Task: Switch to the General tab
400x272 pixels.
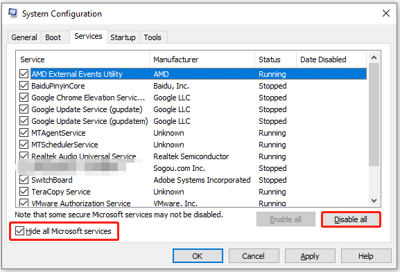Action: pyautogui.click(x=24, y=37)
